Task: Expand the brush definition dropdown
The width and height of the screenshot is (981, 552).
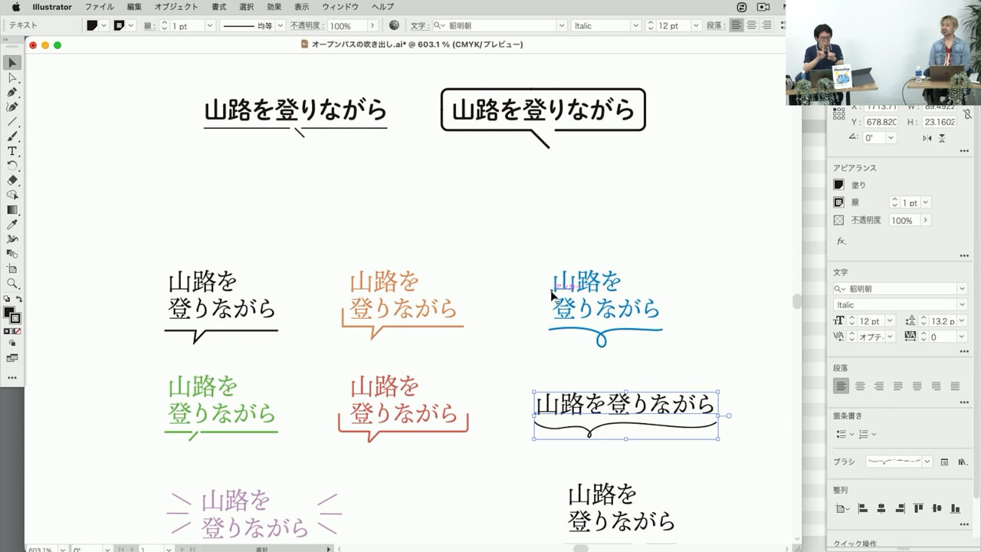Action: tap(927, 462)
